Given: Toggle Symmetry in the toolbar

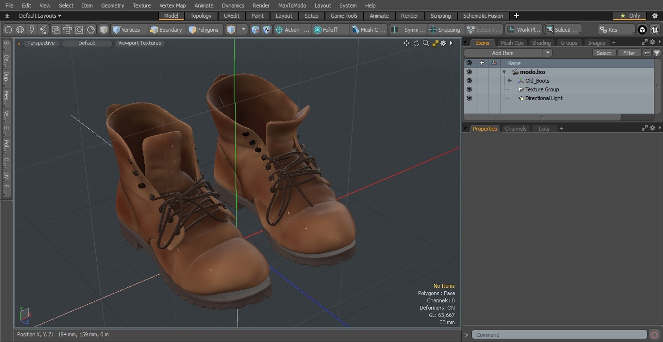Looking at the screenshot, I should [408, 30].
